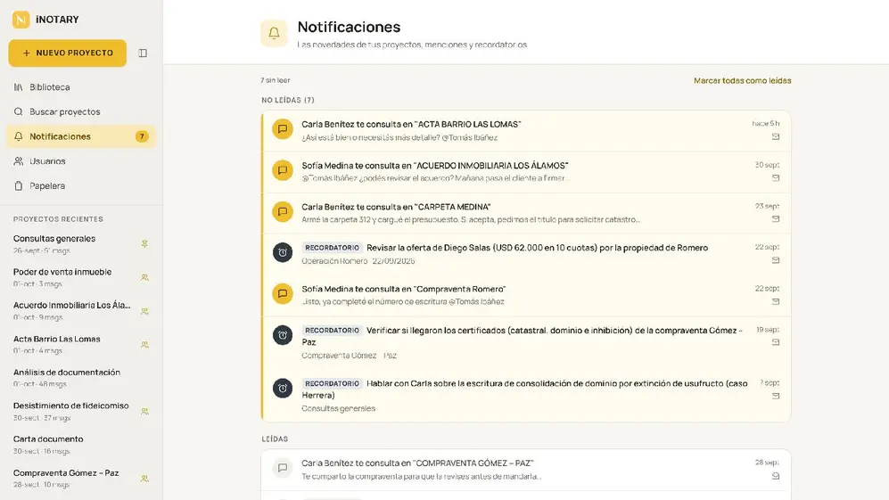Click the iNotary logo icon
Viewport: 889px width, 500px height.
click(x=21, y=20)
